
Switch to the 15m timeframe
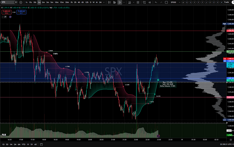click(x=62, y=2)
